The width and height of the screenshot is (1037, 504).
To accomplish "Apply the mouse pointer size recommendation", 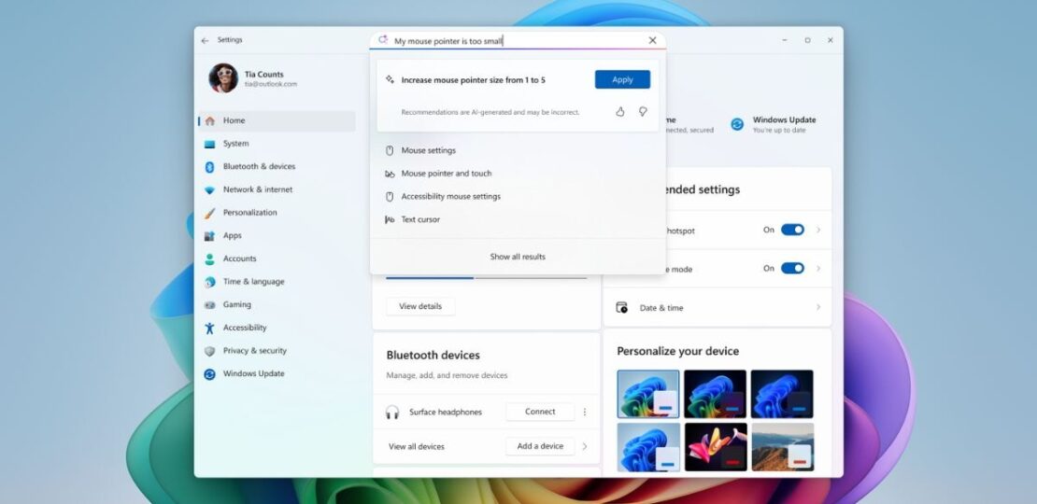I will [622, 79].
